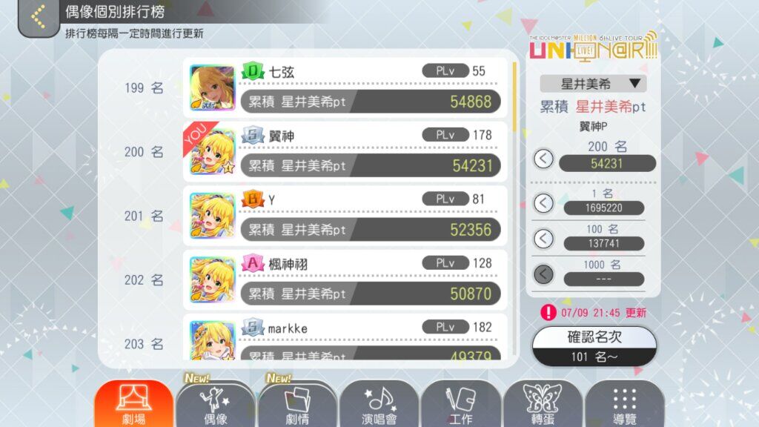Click the 確認名次 101 名~ button
This screenshot has height=427, width=759.
click(x=594, y=347)
